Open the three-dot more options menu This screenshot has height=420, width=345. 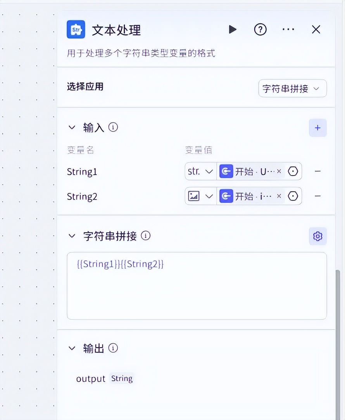288,29
